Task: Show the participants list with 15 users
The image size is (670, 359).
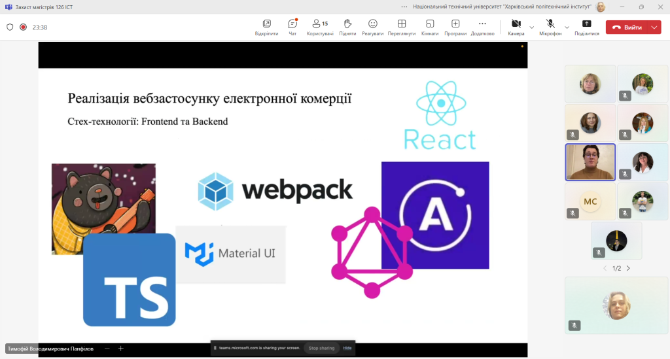Action: tap(320, 27)
